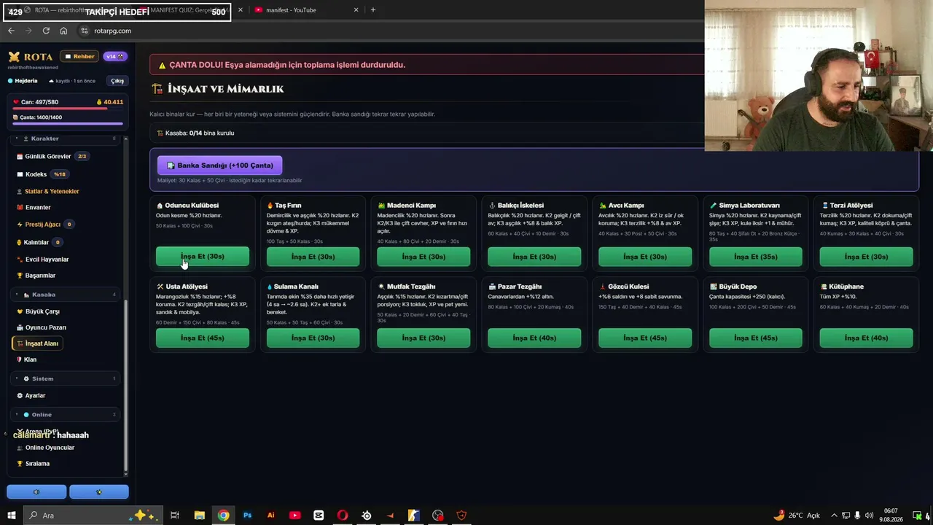933x525 pixels.
Task: Click İnşa Et for Kütüphane
Action: coord(866,338)
